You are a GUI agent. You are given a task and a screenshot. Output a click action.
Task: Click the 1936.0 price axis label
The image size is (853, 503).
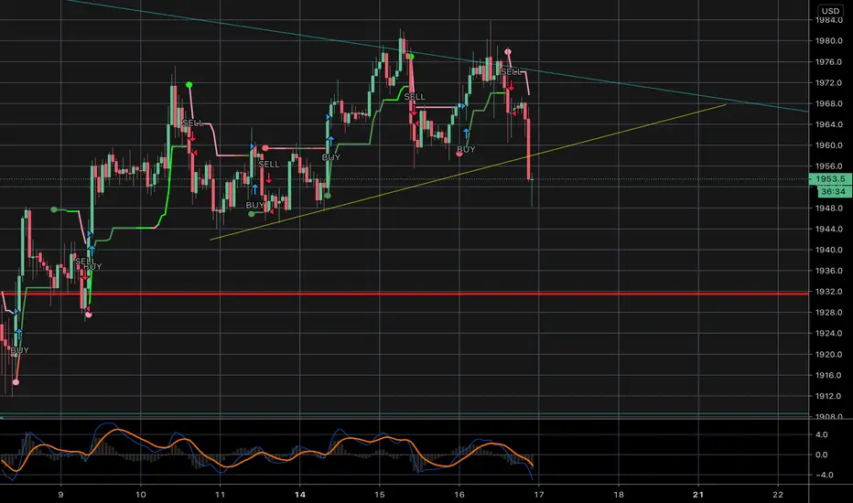point(828,271)
